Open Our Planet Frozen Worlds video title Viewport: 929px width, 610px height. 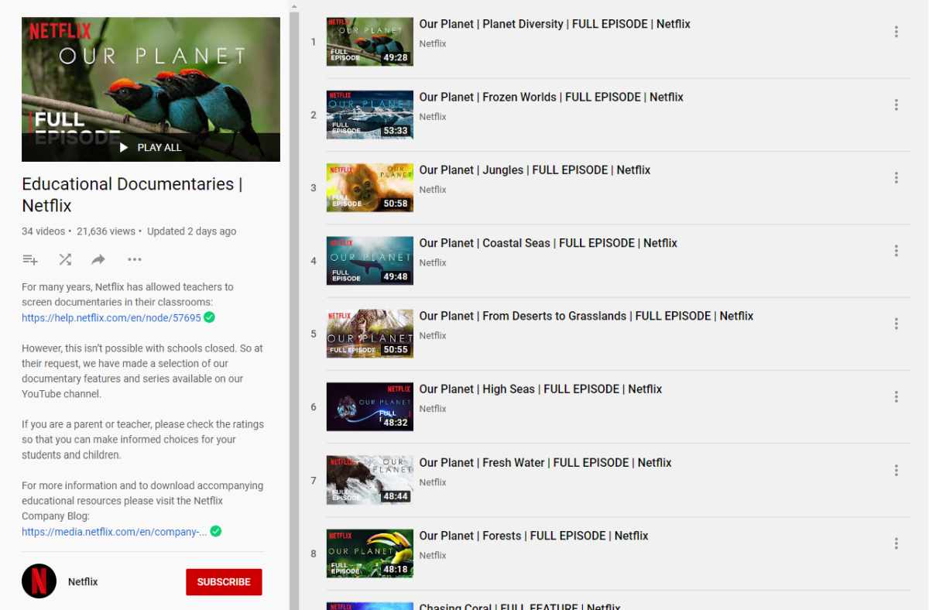click(x=551, y=97)
